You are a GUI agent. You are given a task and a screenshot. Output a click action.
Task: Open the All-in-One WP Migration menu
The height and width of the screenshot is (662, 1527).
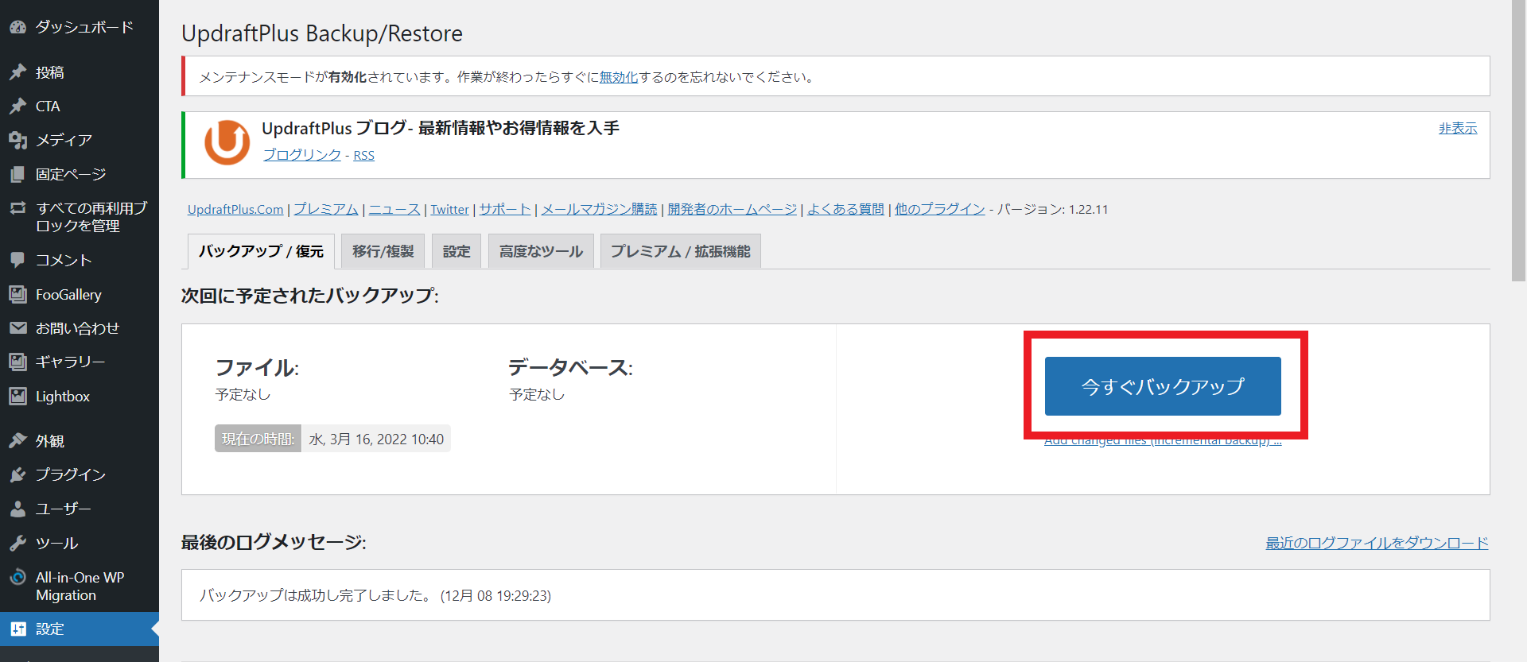point(80,586)
